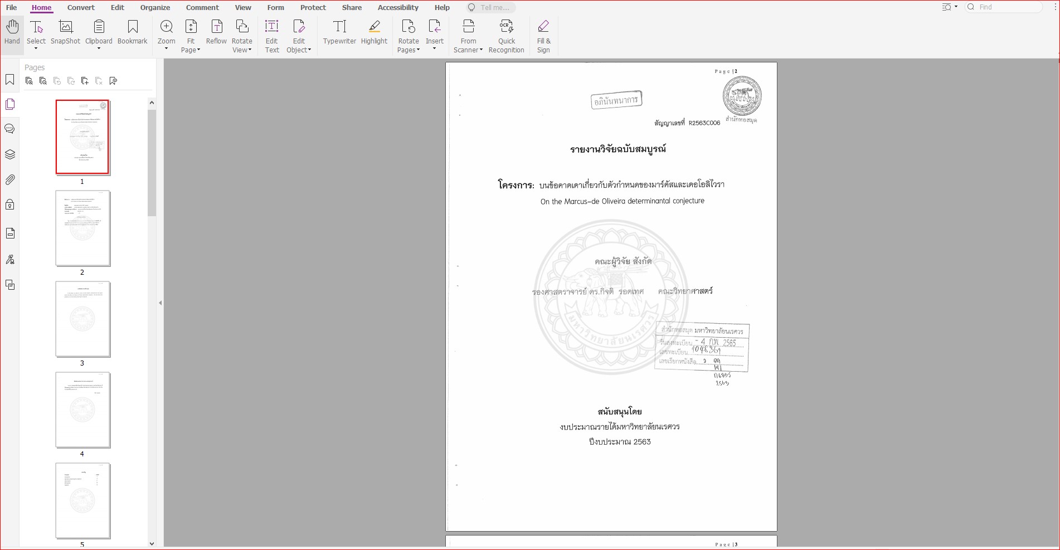Open the Layers side panel

click(x=10, y=154)
